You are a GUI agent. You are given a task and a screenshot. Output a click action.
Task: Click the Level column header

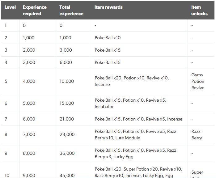point(10,7)
